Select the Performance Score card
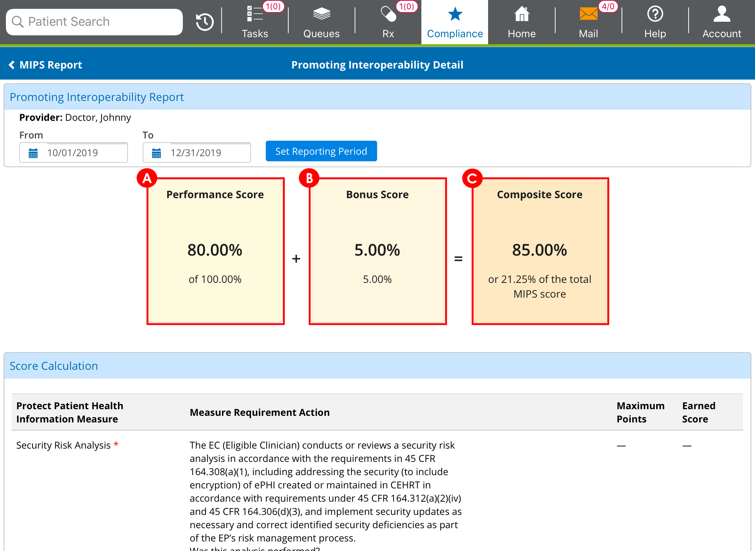 pos(215,251)
